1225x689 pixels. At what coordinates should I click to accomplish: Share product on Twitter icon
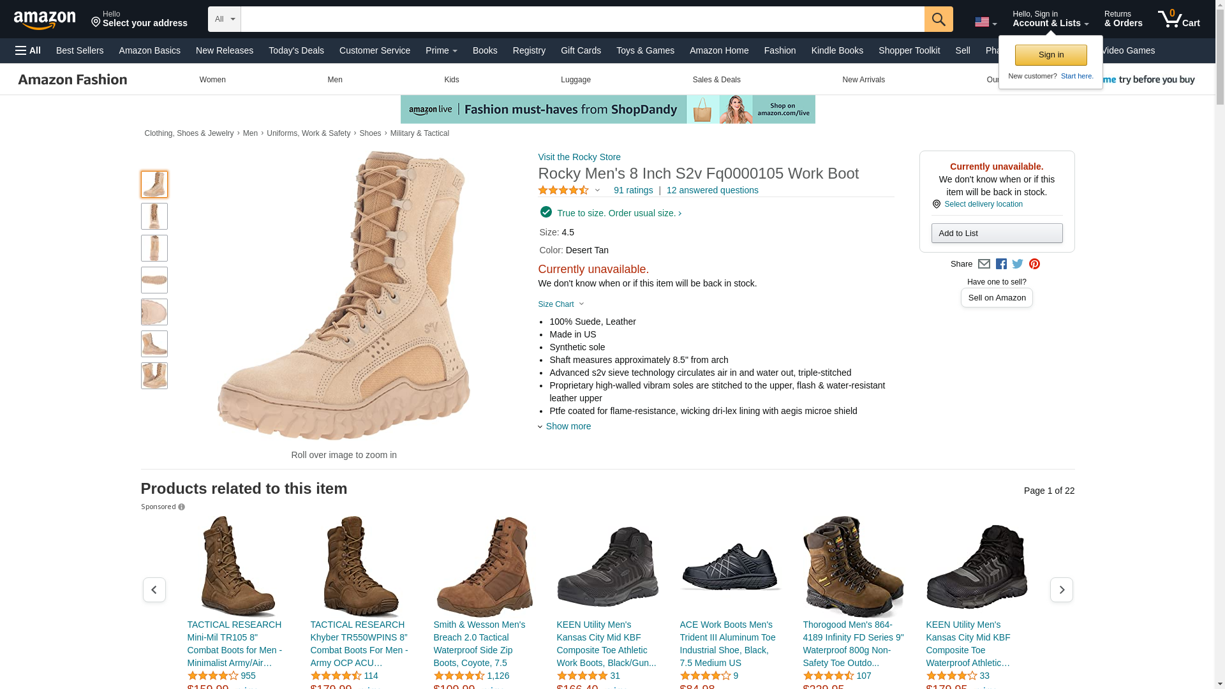tap(1018, 264)
